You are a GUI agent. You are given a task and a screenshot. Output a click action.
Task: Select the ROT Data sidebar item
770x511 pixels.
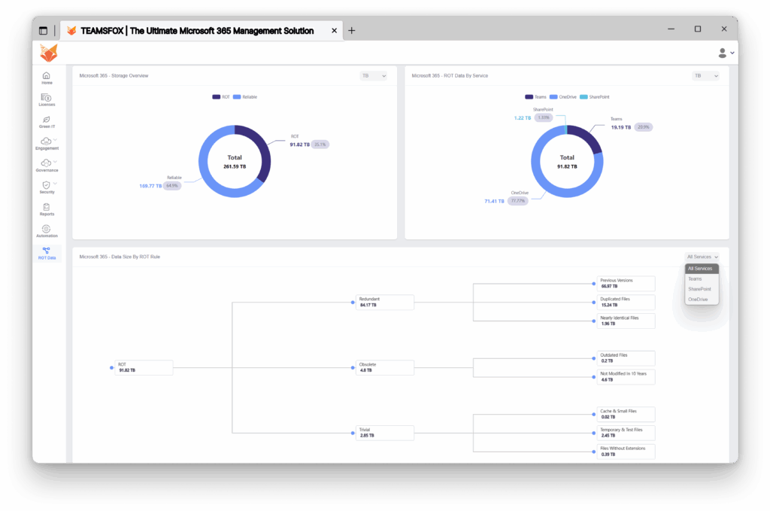pos(47,254)
